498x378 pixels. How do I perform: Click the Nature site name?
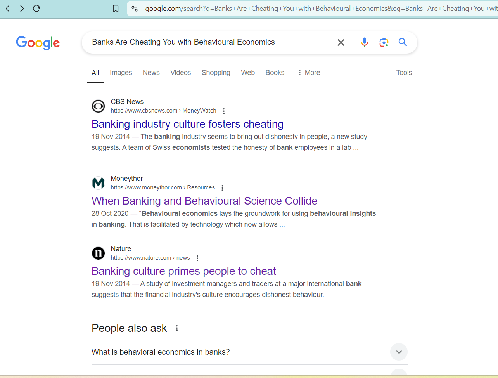[121, 249]
